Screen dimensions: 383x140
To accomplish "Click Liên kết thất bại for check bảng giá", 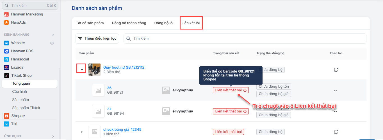I will 228,132.
